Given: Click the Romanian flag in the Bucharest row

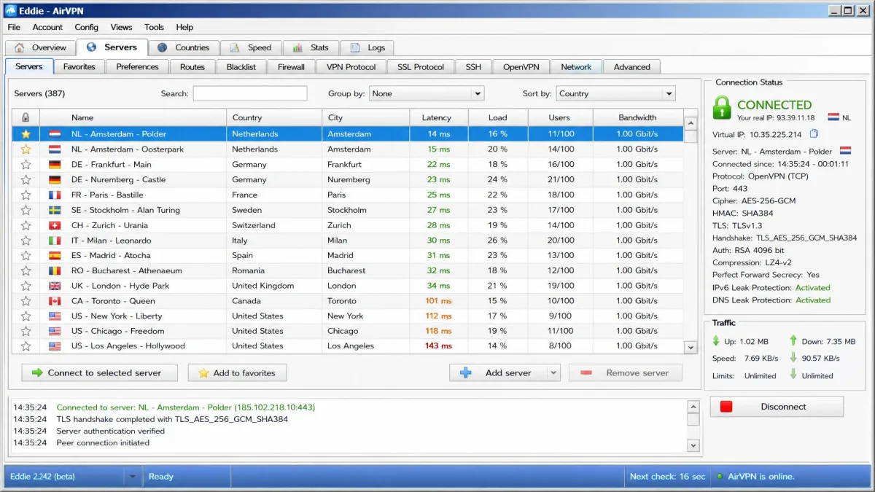Looking at the screenshot, I should [55, 271].
